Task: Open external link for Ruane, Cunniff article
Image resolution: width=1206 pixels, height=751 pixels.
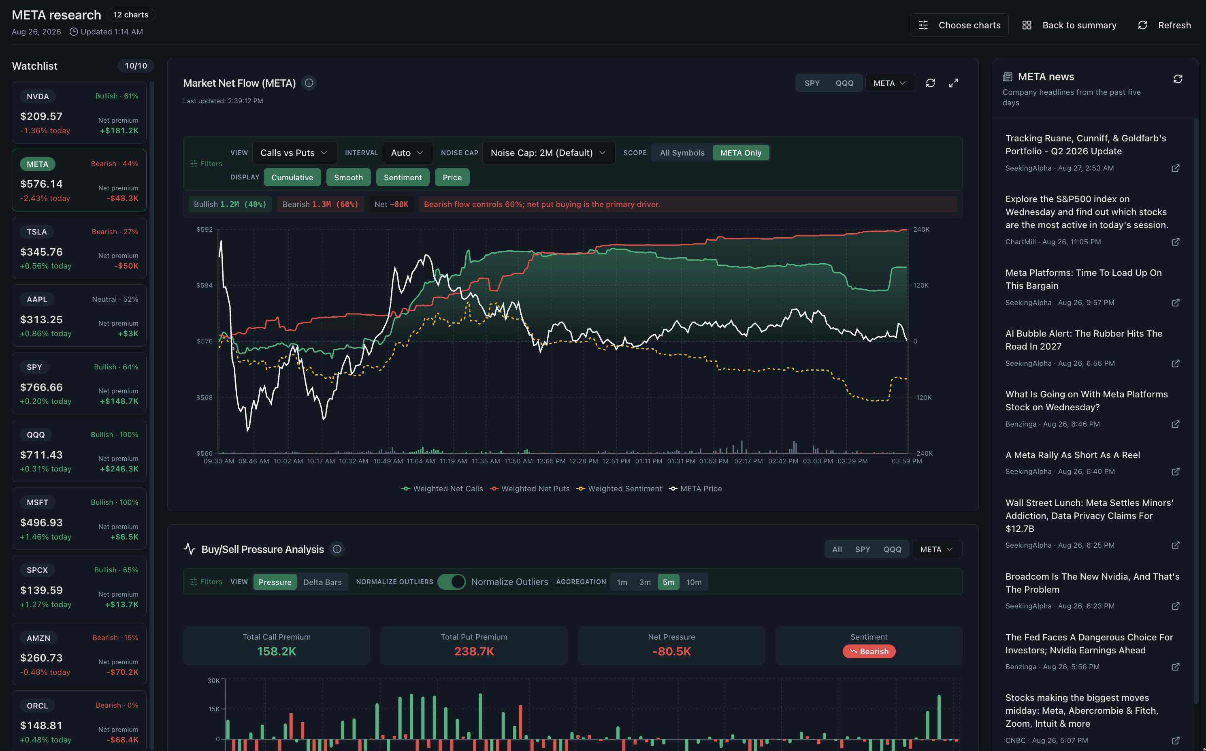Action: [x=1175, y=169]
